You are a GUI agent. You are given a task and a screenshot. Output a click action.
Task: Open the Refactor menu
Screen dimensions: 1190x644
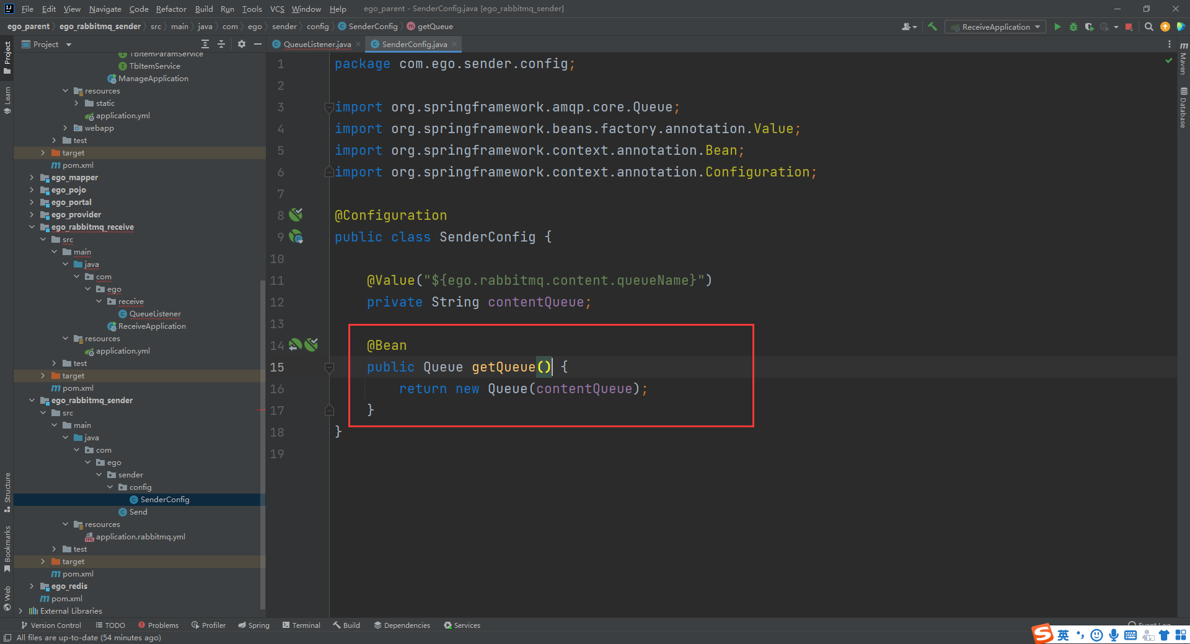[x=171, y=9]
